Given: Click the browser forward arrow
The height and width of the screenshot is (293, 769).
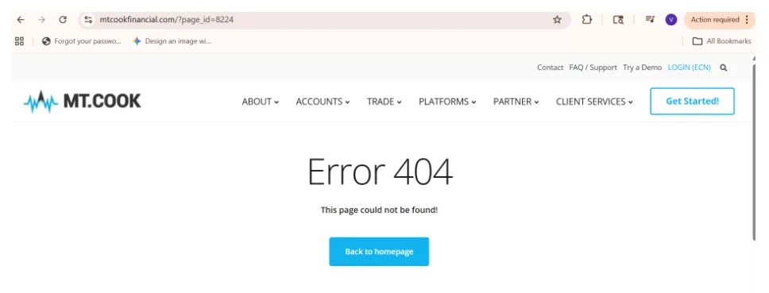Looking at the screenshot, I should click(41, 20).
